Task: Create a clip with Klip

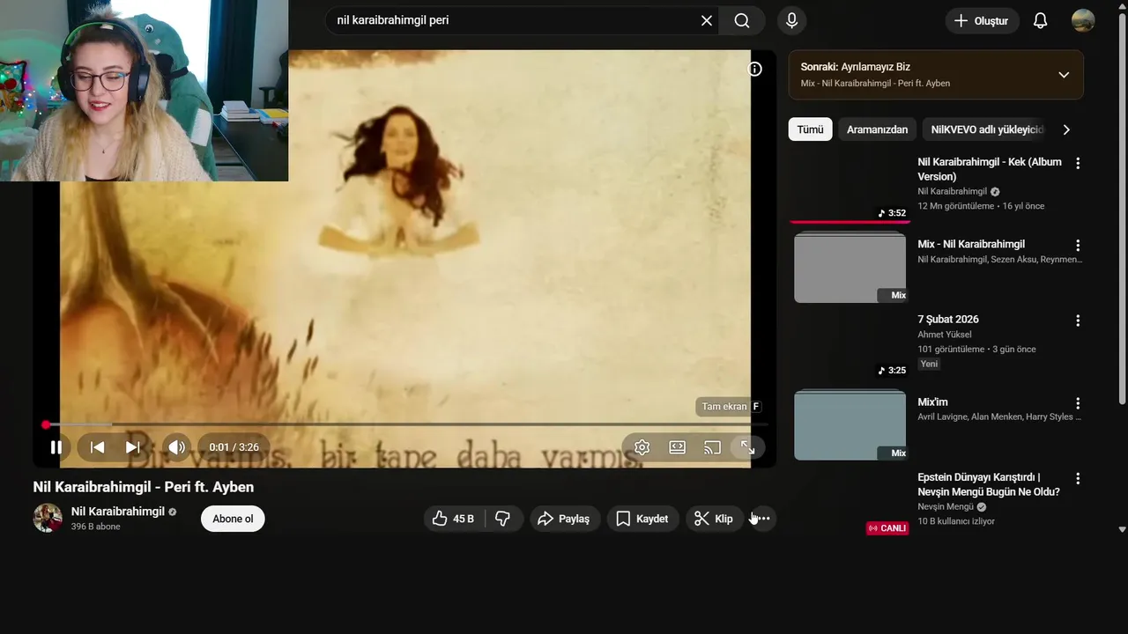Action: coord(714,519)
